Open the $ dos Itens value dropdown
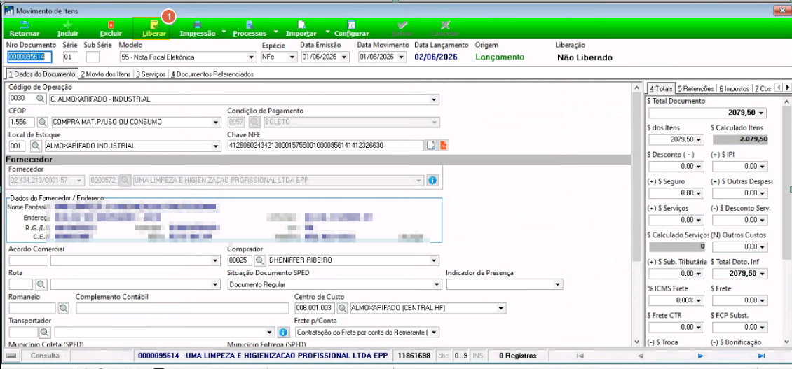792x369 pixels. [x=699, y=139]
